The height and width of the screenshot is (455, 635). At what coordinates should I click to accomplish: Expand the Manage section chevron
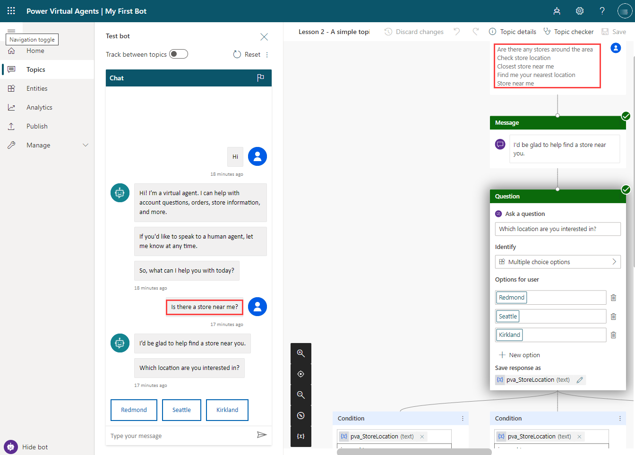pyautogui.click(x=86, y=145)
